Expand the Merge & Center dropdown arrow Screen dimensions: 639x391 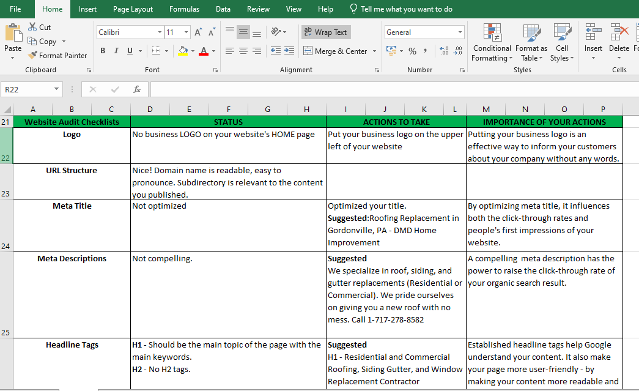[374, 51]
